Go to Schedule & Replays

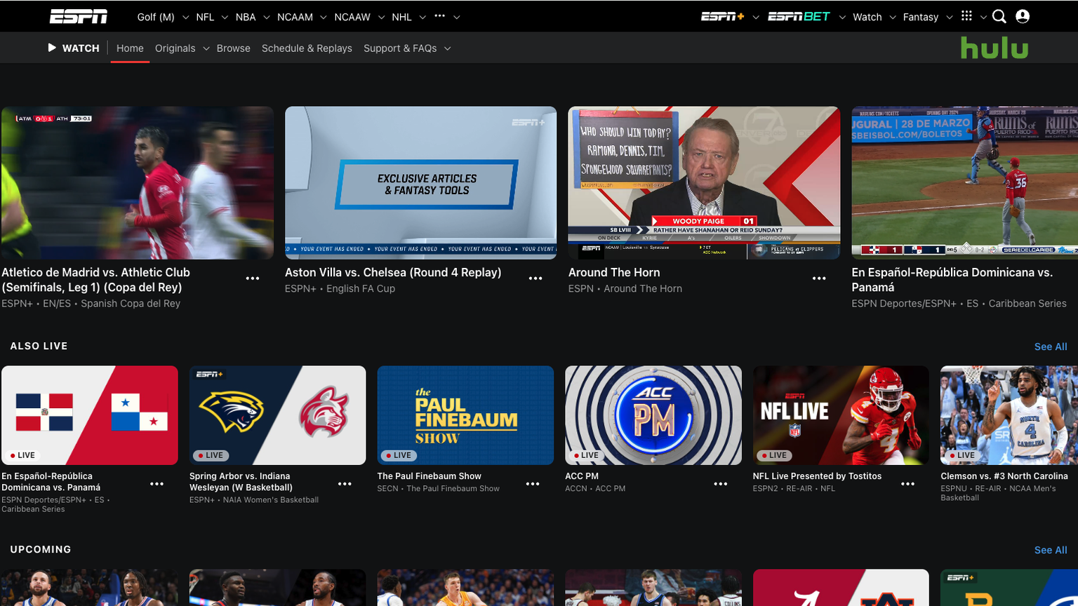[307, 48]
